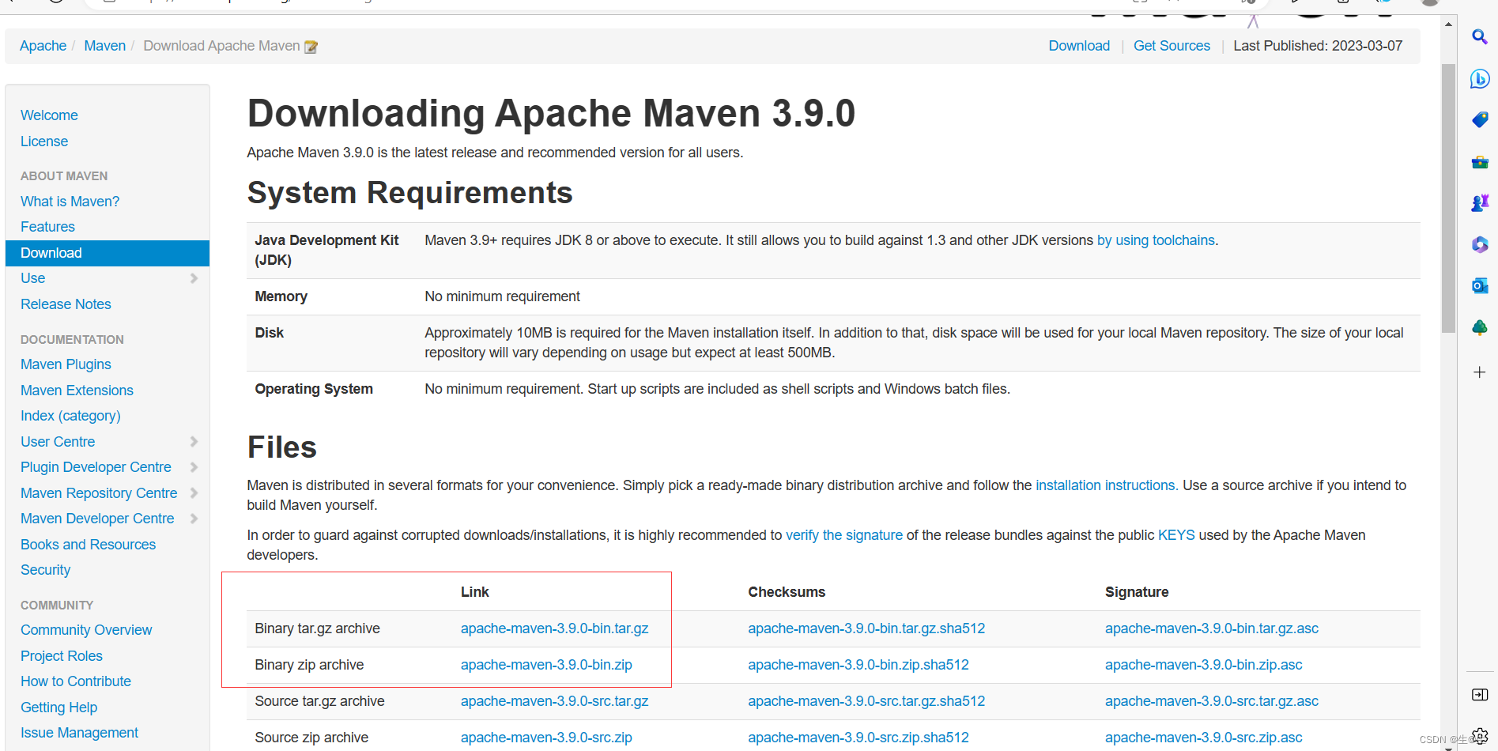Expand the Maven Developer Centre arrow
Screen dimensions: 1498x751
tap(194, 519)
